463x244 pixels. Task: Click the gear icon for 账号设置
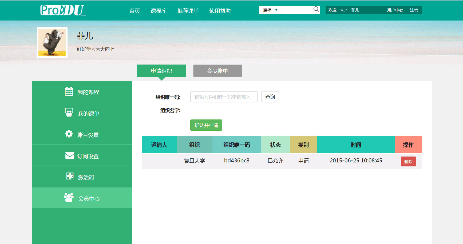[x=69, y=134]
